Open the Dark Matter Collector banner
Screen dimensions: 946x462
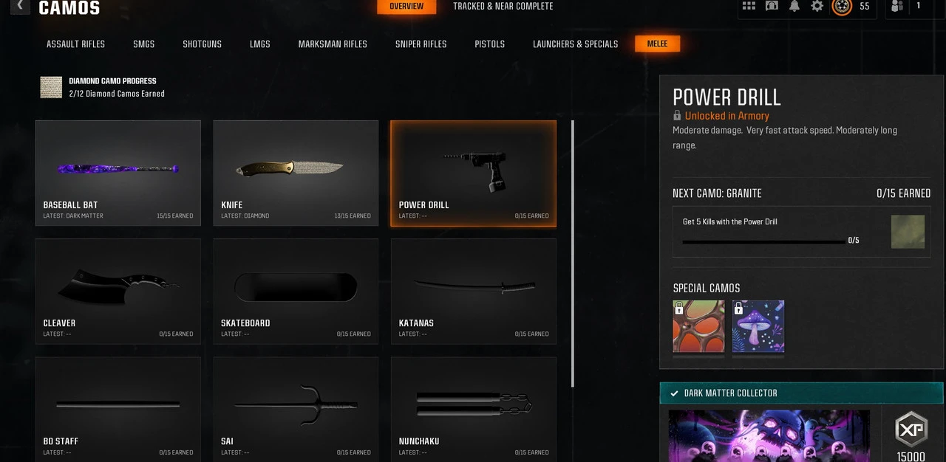pos(802,393)
